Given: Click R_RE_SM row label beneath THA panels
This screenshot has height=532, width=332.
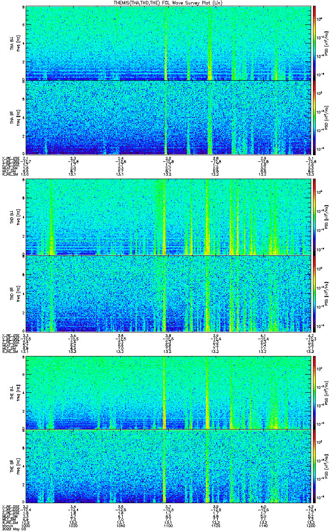Looking at the screenshot, I should [x=9, y=175].
